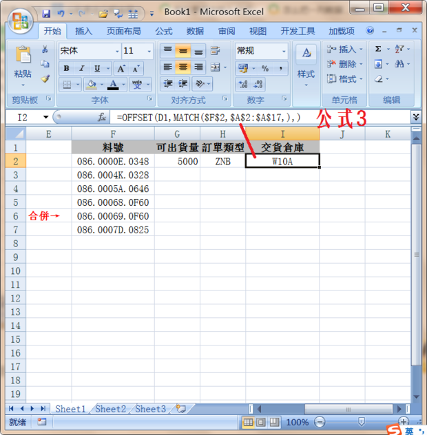The height and width of the screenshot is (435, 427).
Task: Increase indent in alignment group
Action: 183,84
